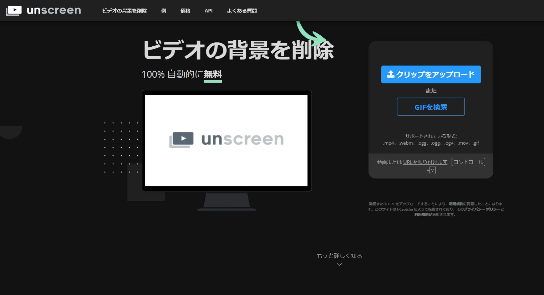Click the hCaptcha mention in legal text
The height and width of the screenshot is (295, 544).
405,209
